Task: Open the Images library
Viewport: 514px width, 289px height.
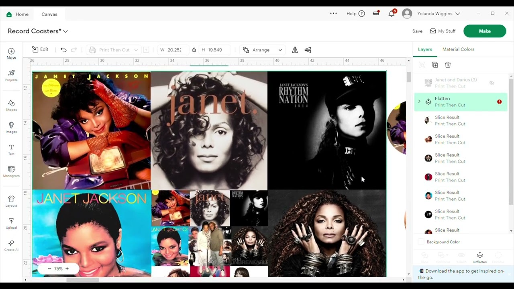Action: coord(11,127)
